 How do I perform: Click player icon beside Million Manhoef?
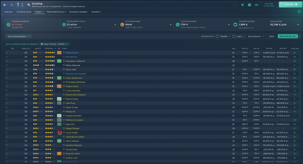[x=64, y=65]
